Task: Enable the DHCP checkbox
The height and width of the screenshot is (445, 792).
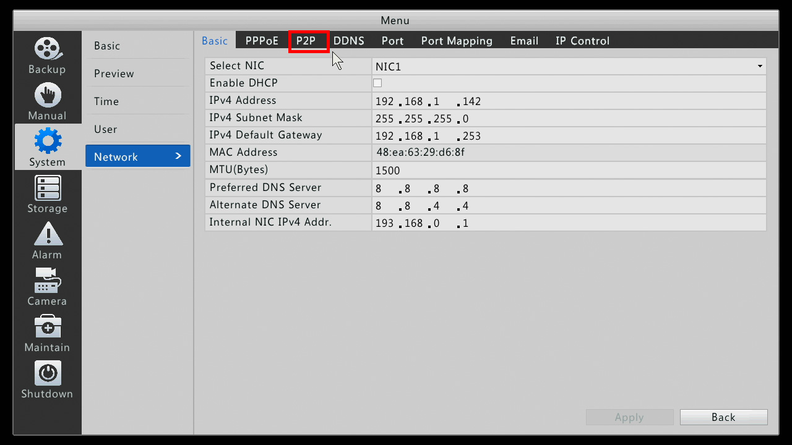Action: pyautogui.click(x=377, y=83)
